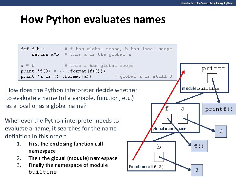The height and width of the screenshot is (177, 236).
Task: Click the 'global namespace' label
Action: [x=169, y=129]
